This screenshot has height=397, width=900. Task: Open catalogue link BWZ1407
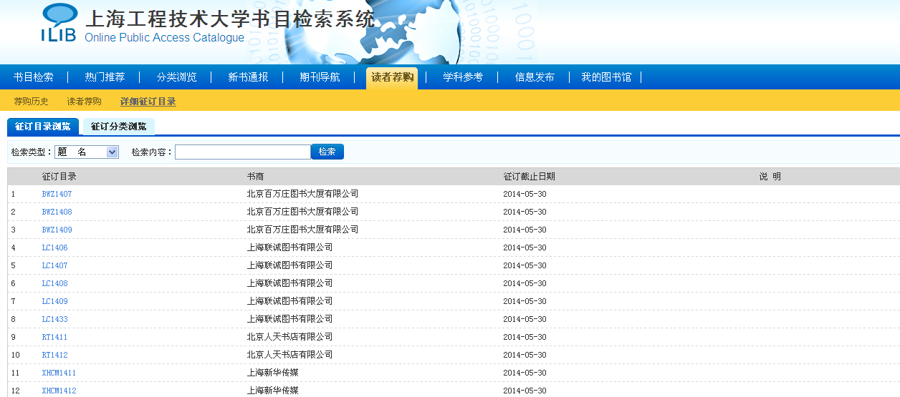(x=57, y=194)
